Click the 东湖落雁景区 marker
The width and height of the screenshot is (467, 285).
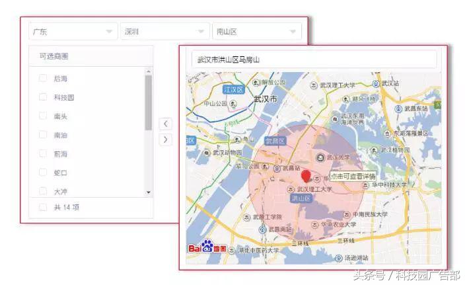click(387, 134)
